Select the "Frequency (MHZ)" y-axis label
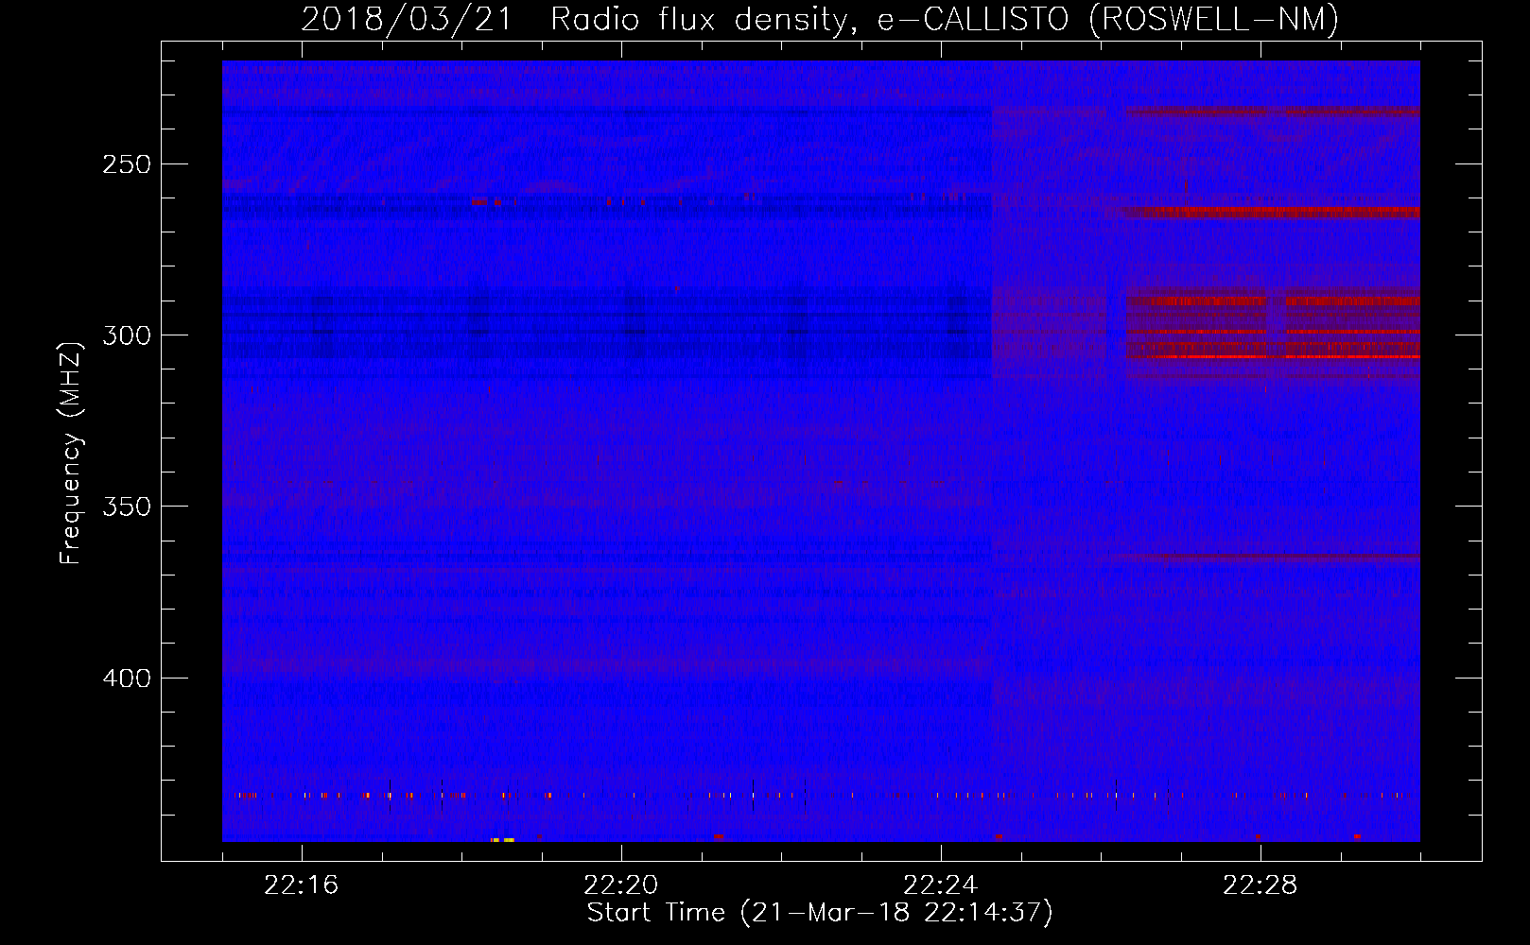The image size is (1530, 945). pyautogui.click(x=71, y=453)
